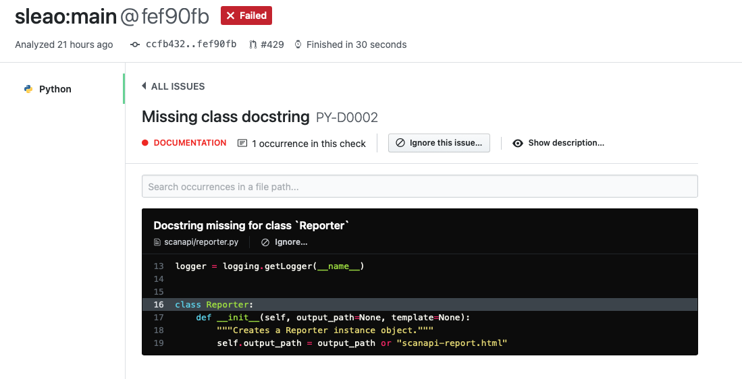Click issue code PY-D0002
Viewport: 742px width, 379px height.
(x=347, y=117)
